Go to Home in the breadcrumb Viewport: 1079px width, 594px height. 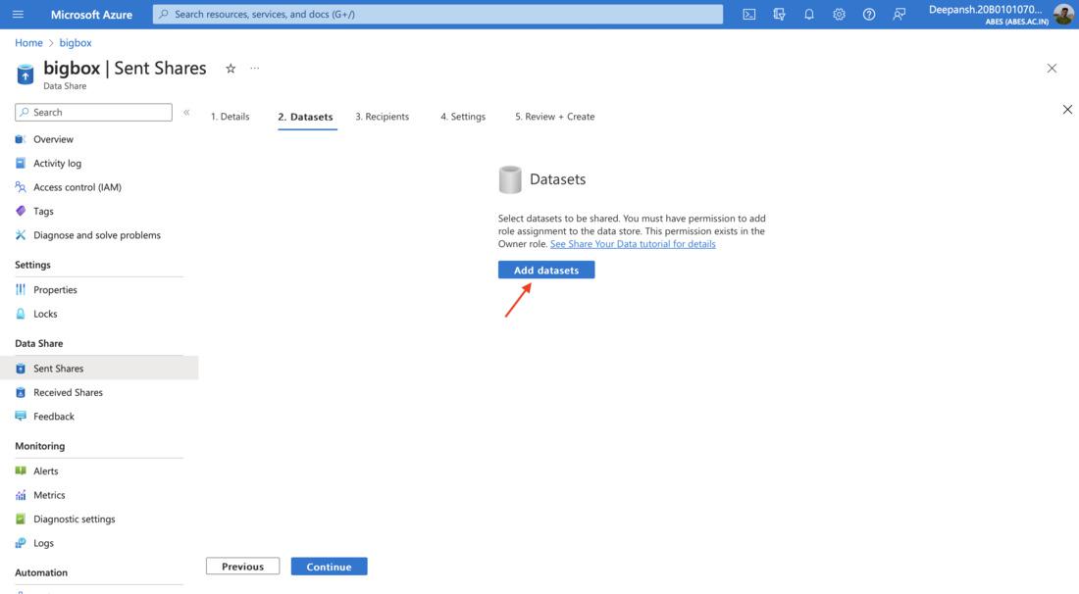point(28,42)
